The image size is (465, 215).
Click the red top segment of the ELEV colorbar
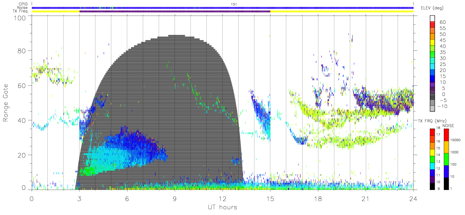click(x=432, y=24)
